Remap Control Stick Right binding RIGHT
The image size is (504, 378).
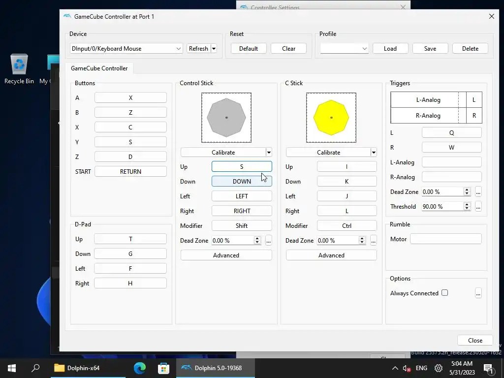(x=242, y=211)
